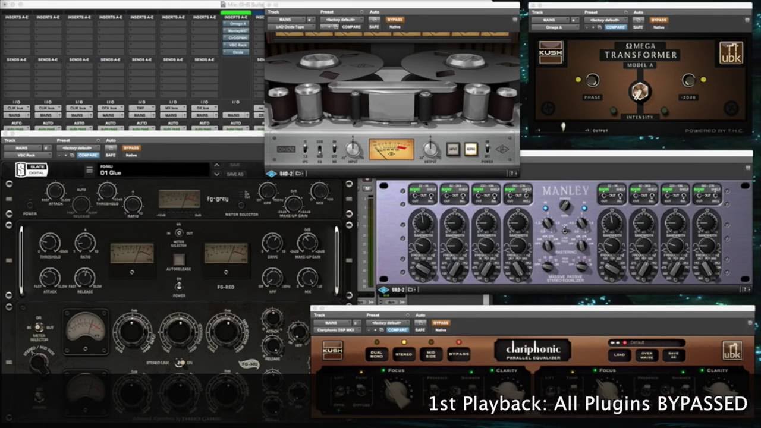Screen dimensions: 761x428
Task: Toggle the FG-Red Autorelease button
Action: click(x=178, y=260)
